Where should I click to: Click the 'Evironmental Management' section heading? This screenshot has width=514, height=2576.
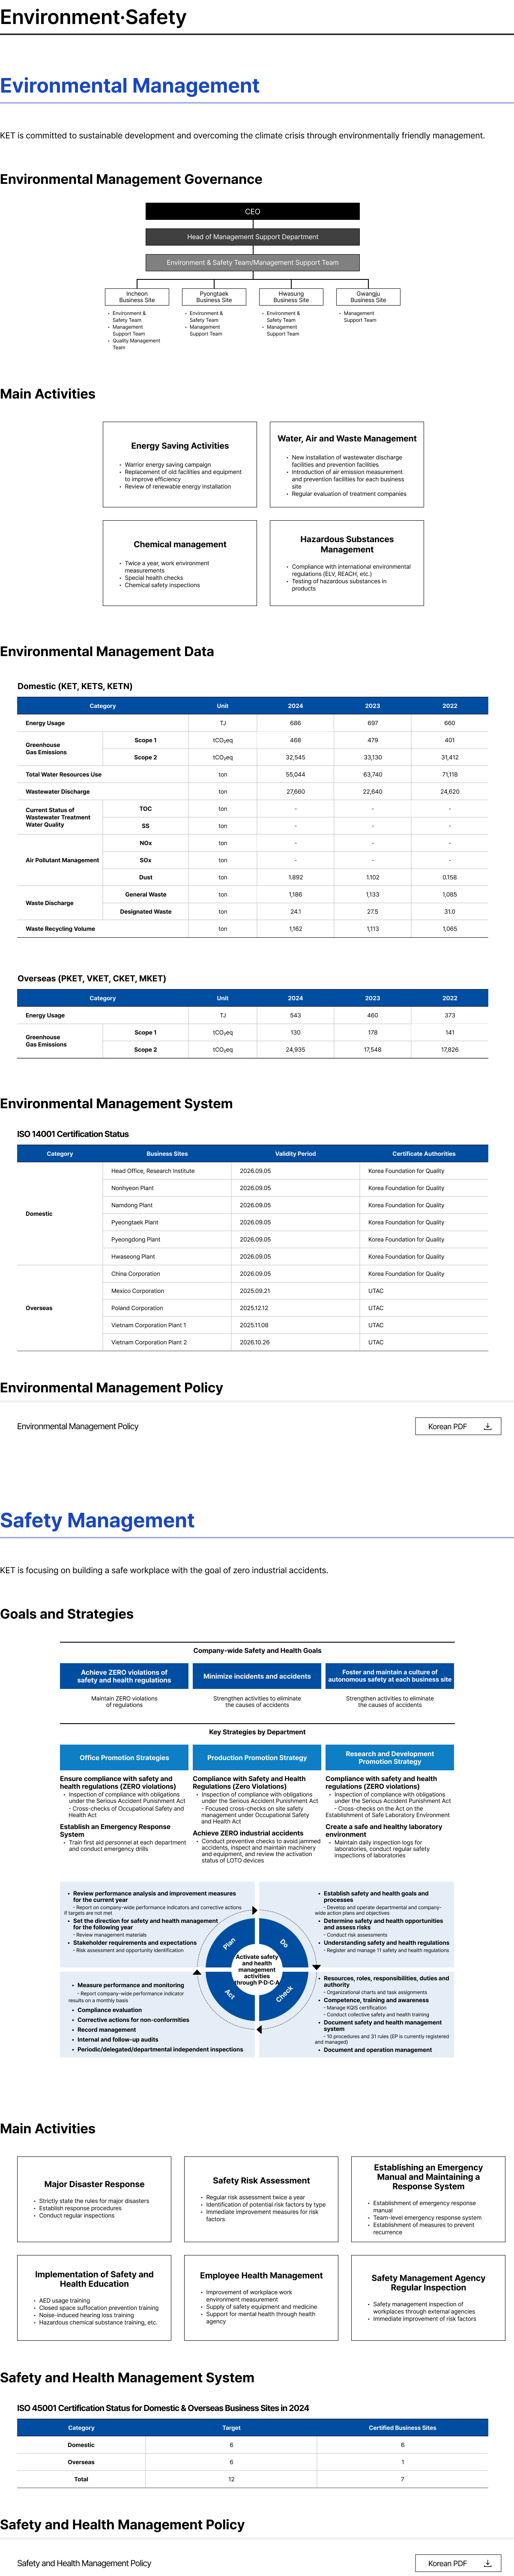(130, 86)
